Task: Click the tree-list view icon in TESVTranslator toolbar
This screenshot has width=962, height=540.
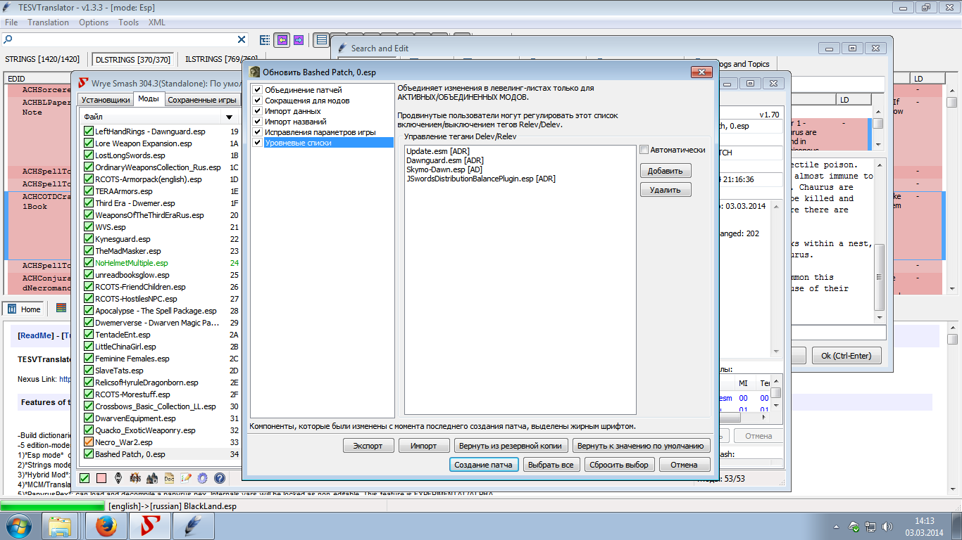Action: coord(266,40)
